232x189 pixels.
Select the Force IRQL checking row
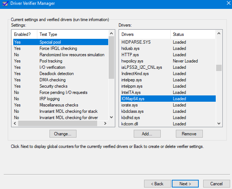pos(61,48)
